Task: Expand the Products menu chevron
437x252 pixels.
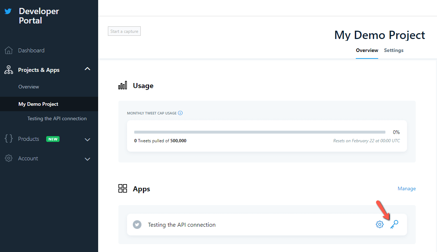Action: coord(87,139)
